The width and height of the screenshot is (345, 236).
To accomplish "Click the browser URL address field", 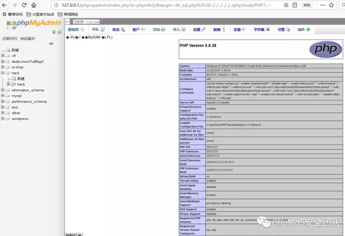I will [x=167, y=5].
